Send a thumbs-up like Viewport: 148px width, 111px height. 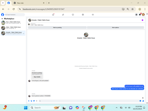tap(143, 101)
